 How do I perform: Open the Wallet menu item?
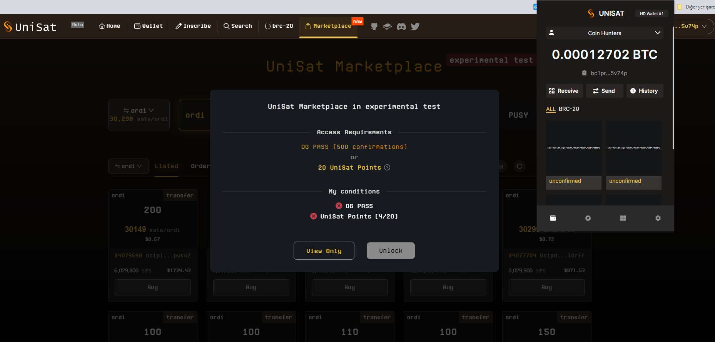(149, 26)
